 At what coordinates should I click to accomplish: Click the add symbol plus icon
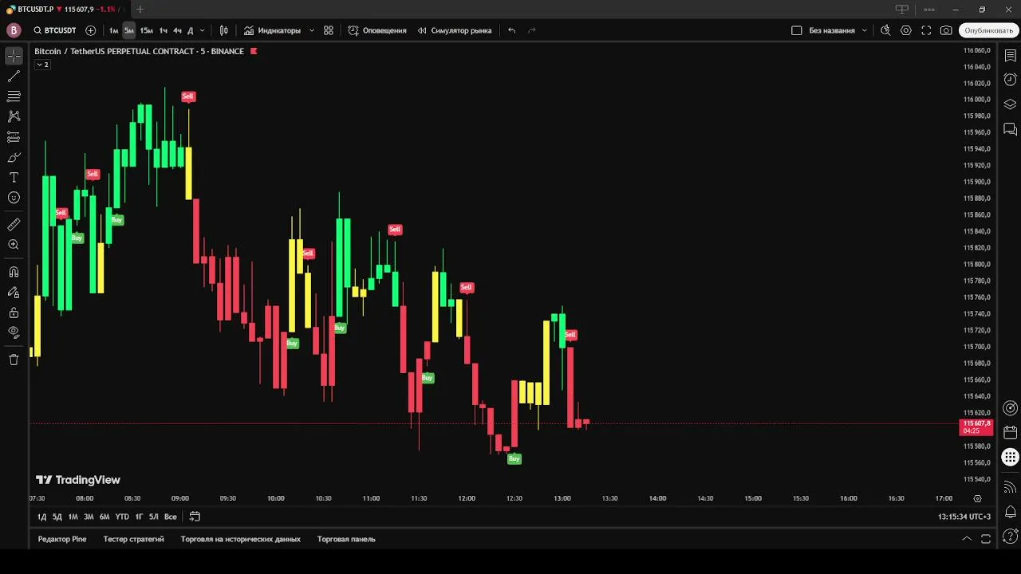(90, 30)
